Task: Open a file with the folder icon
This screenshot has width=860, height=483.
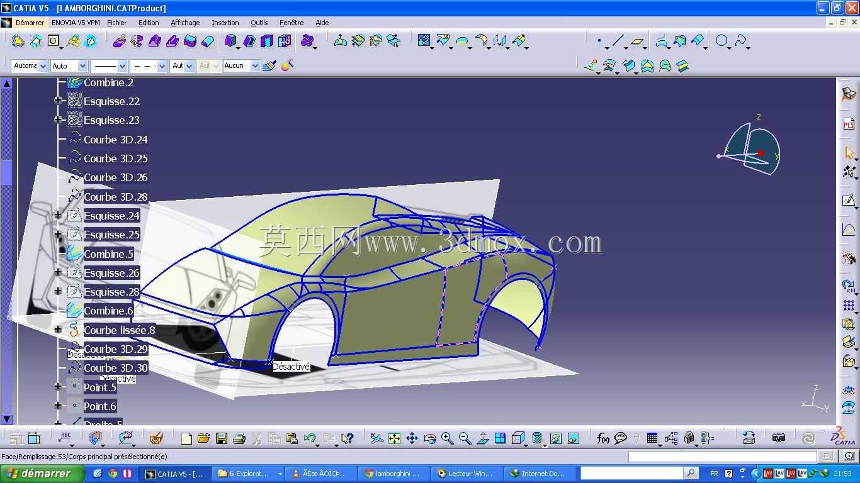Action: click(203, 438)
